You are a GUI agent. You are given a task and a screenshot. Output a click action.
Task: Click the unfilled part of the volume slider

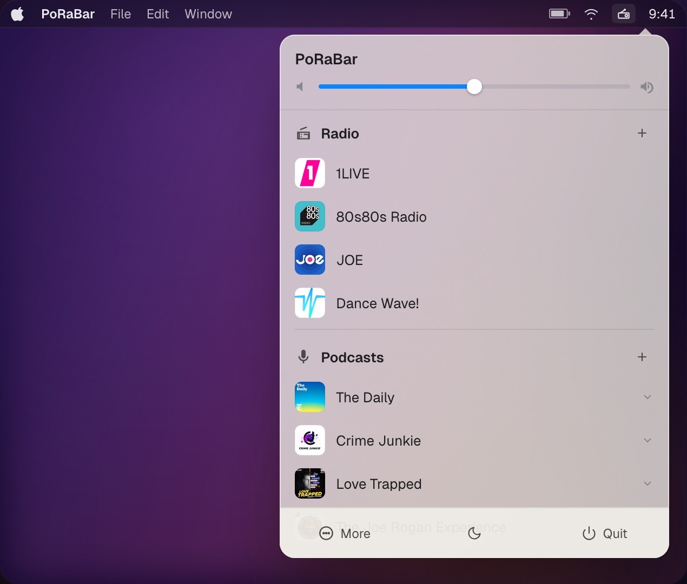556,87
